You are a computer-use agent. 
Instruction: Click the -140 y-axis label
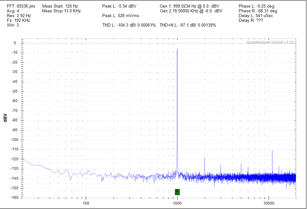[x=14, y=178]
